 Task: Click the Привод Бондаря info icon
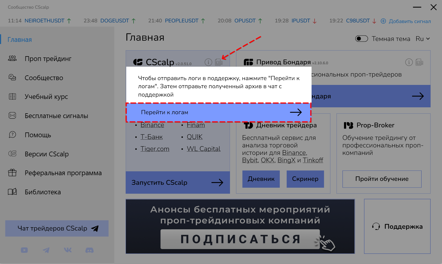(x=409, y=62)
